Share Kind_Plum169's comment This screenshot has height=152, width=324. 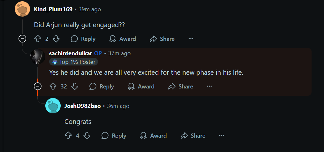point(162,39)
